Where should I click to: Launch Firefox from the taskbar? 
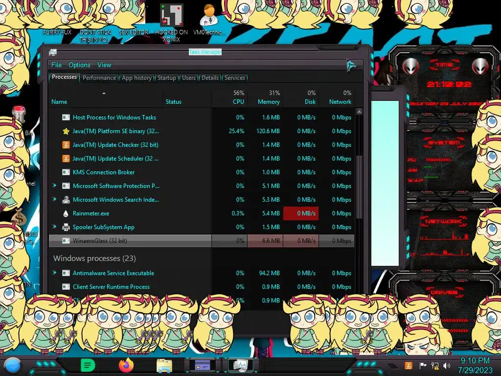(126, 365)
